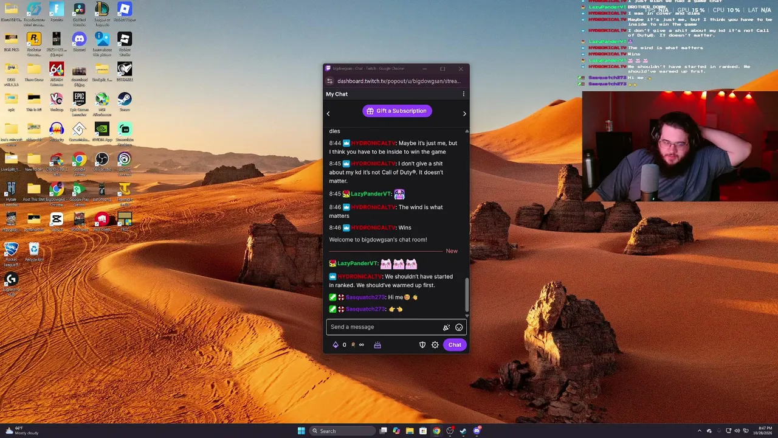Image resolution: width=778 pixels, height=438 pixels.
Task: Click the Twitch popout address bar URL
Action: [x=399, y=81]
